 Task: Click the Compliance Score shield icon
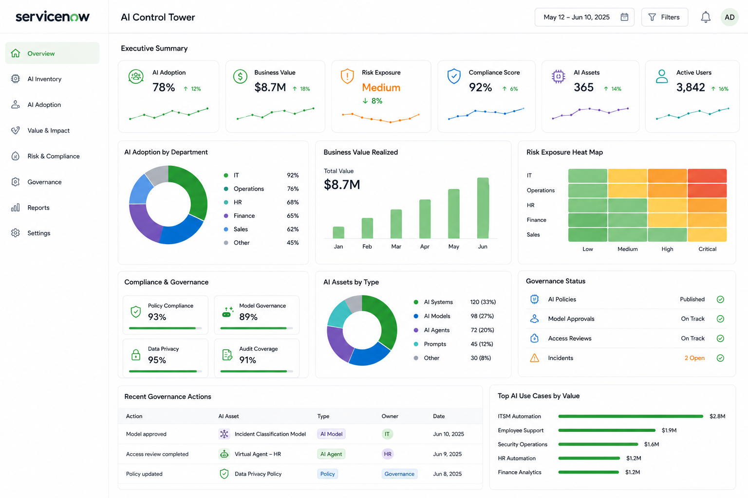click(x=454, y=76)
